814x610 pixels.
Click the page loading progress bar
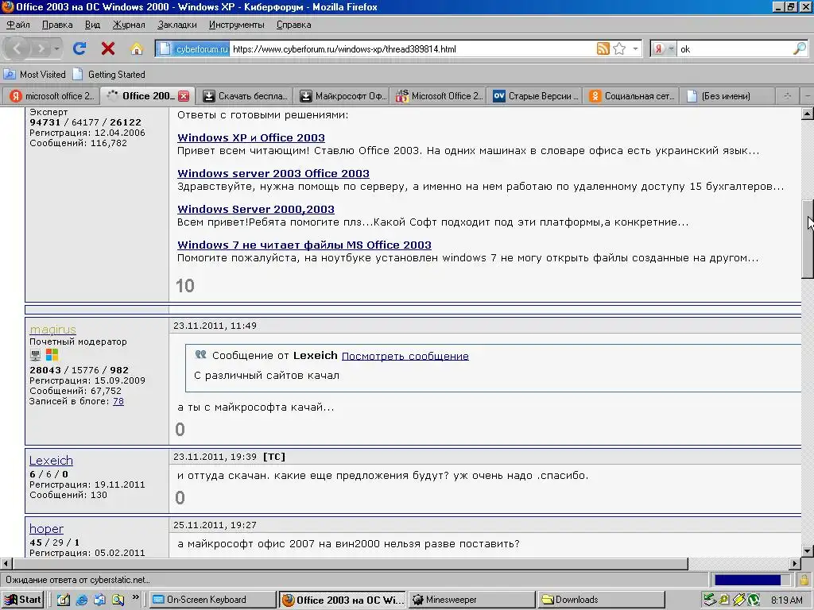coord(752,580)
